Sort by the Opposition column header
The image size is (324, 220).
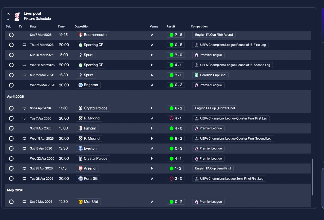[82, 27]
